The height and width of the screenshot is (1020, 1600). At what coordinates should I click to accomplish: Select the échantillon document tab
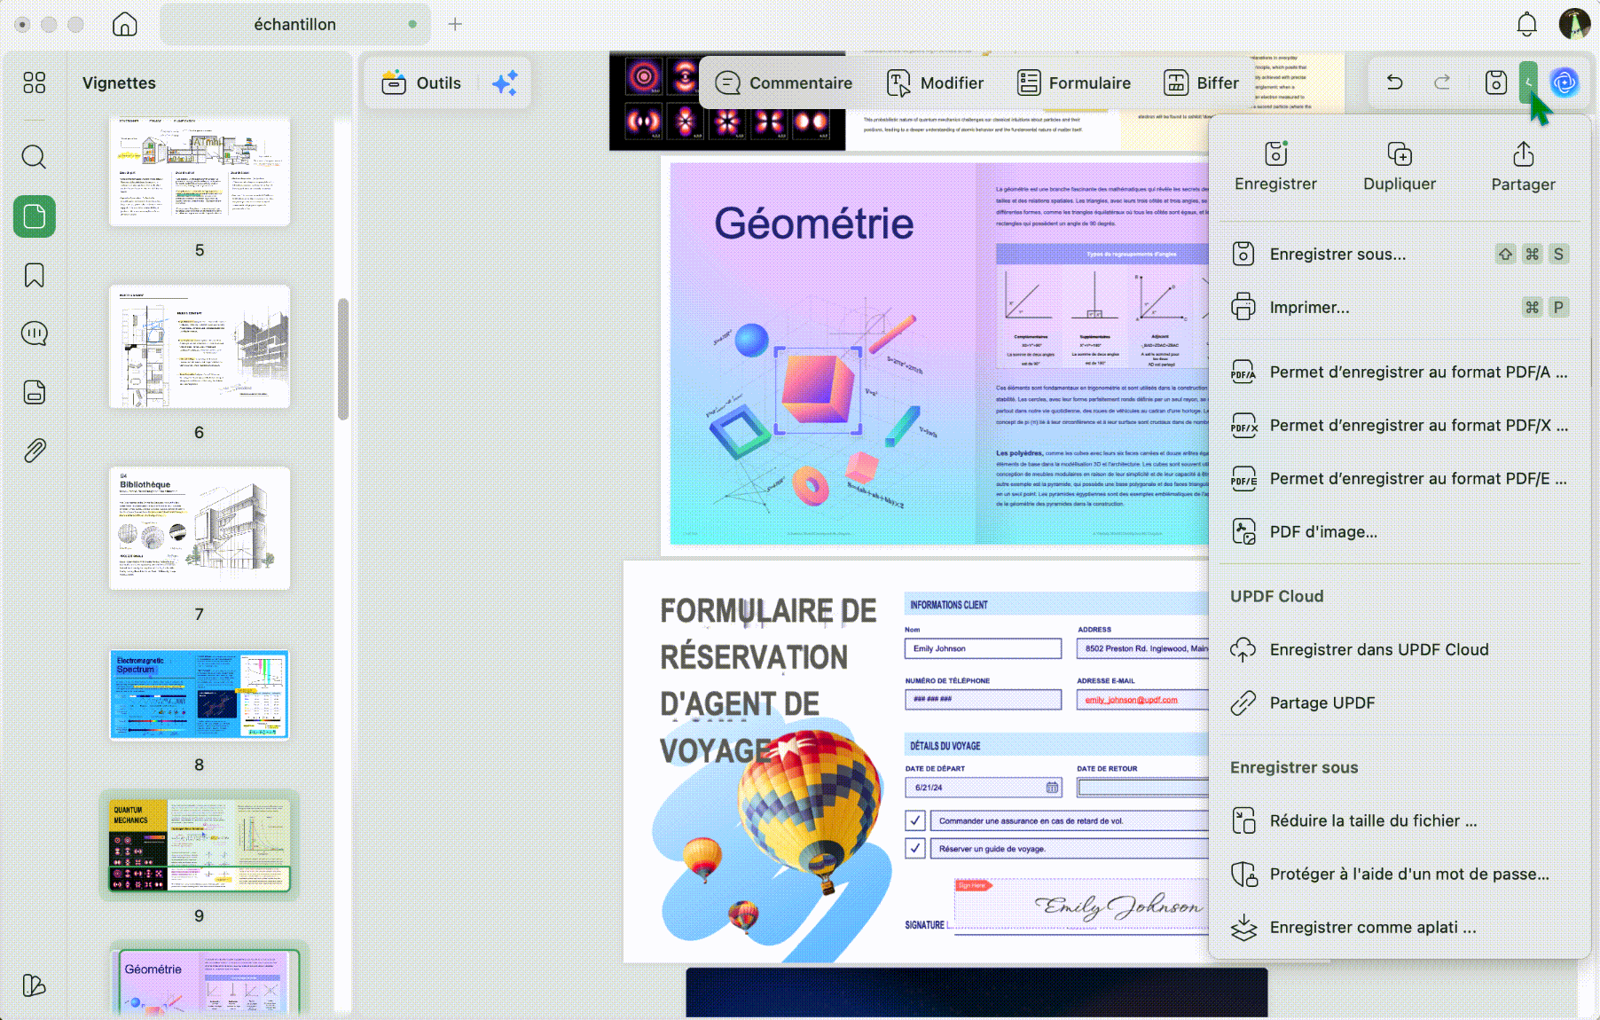tap(295, 24)
